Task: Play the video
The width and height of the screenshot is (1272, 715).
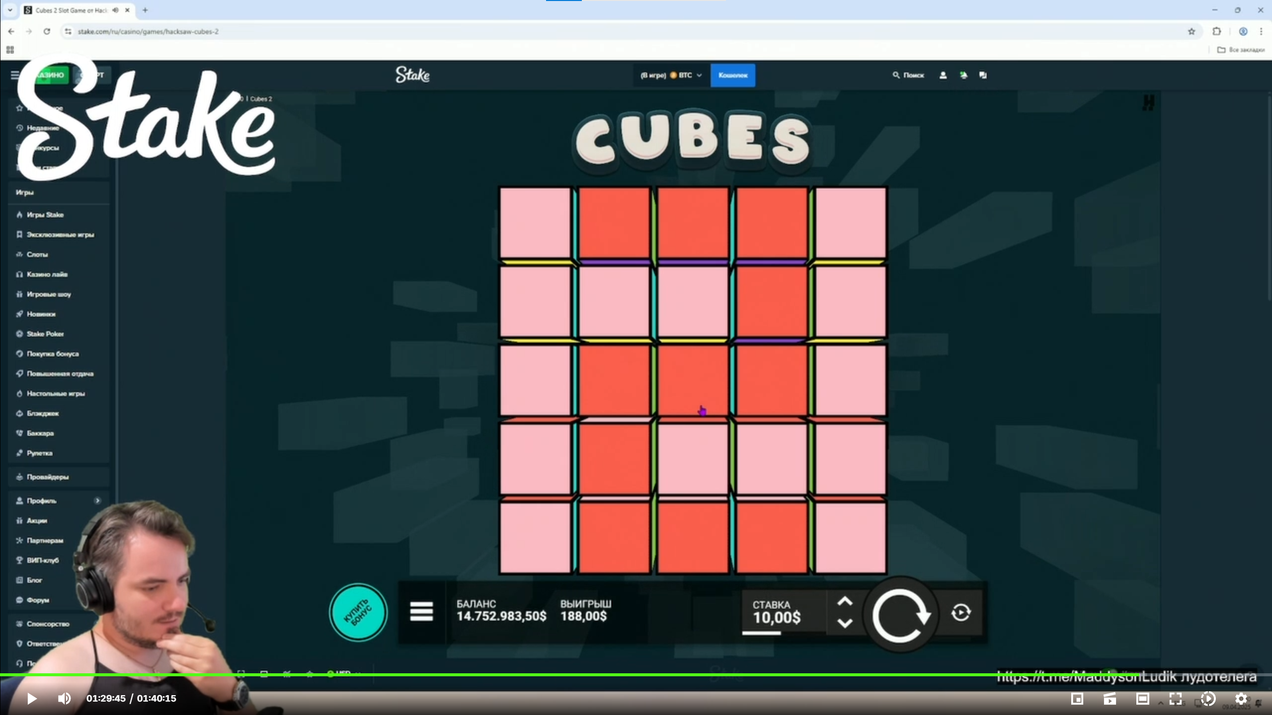Action: (31, 699)
